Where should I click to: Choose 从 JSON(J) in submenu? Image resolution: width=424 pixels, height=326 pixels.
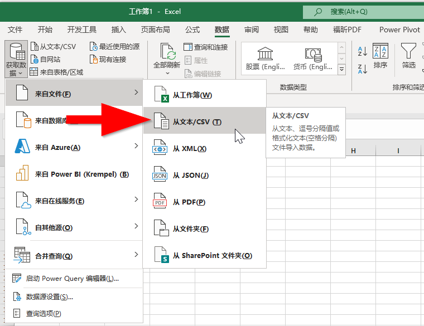204,175
